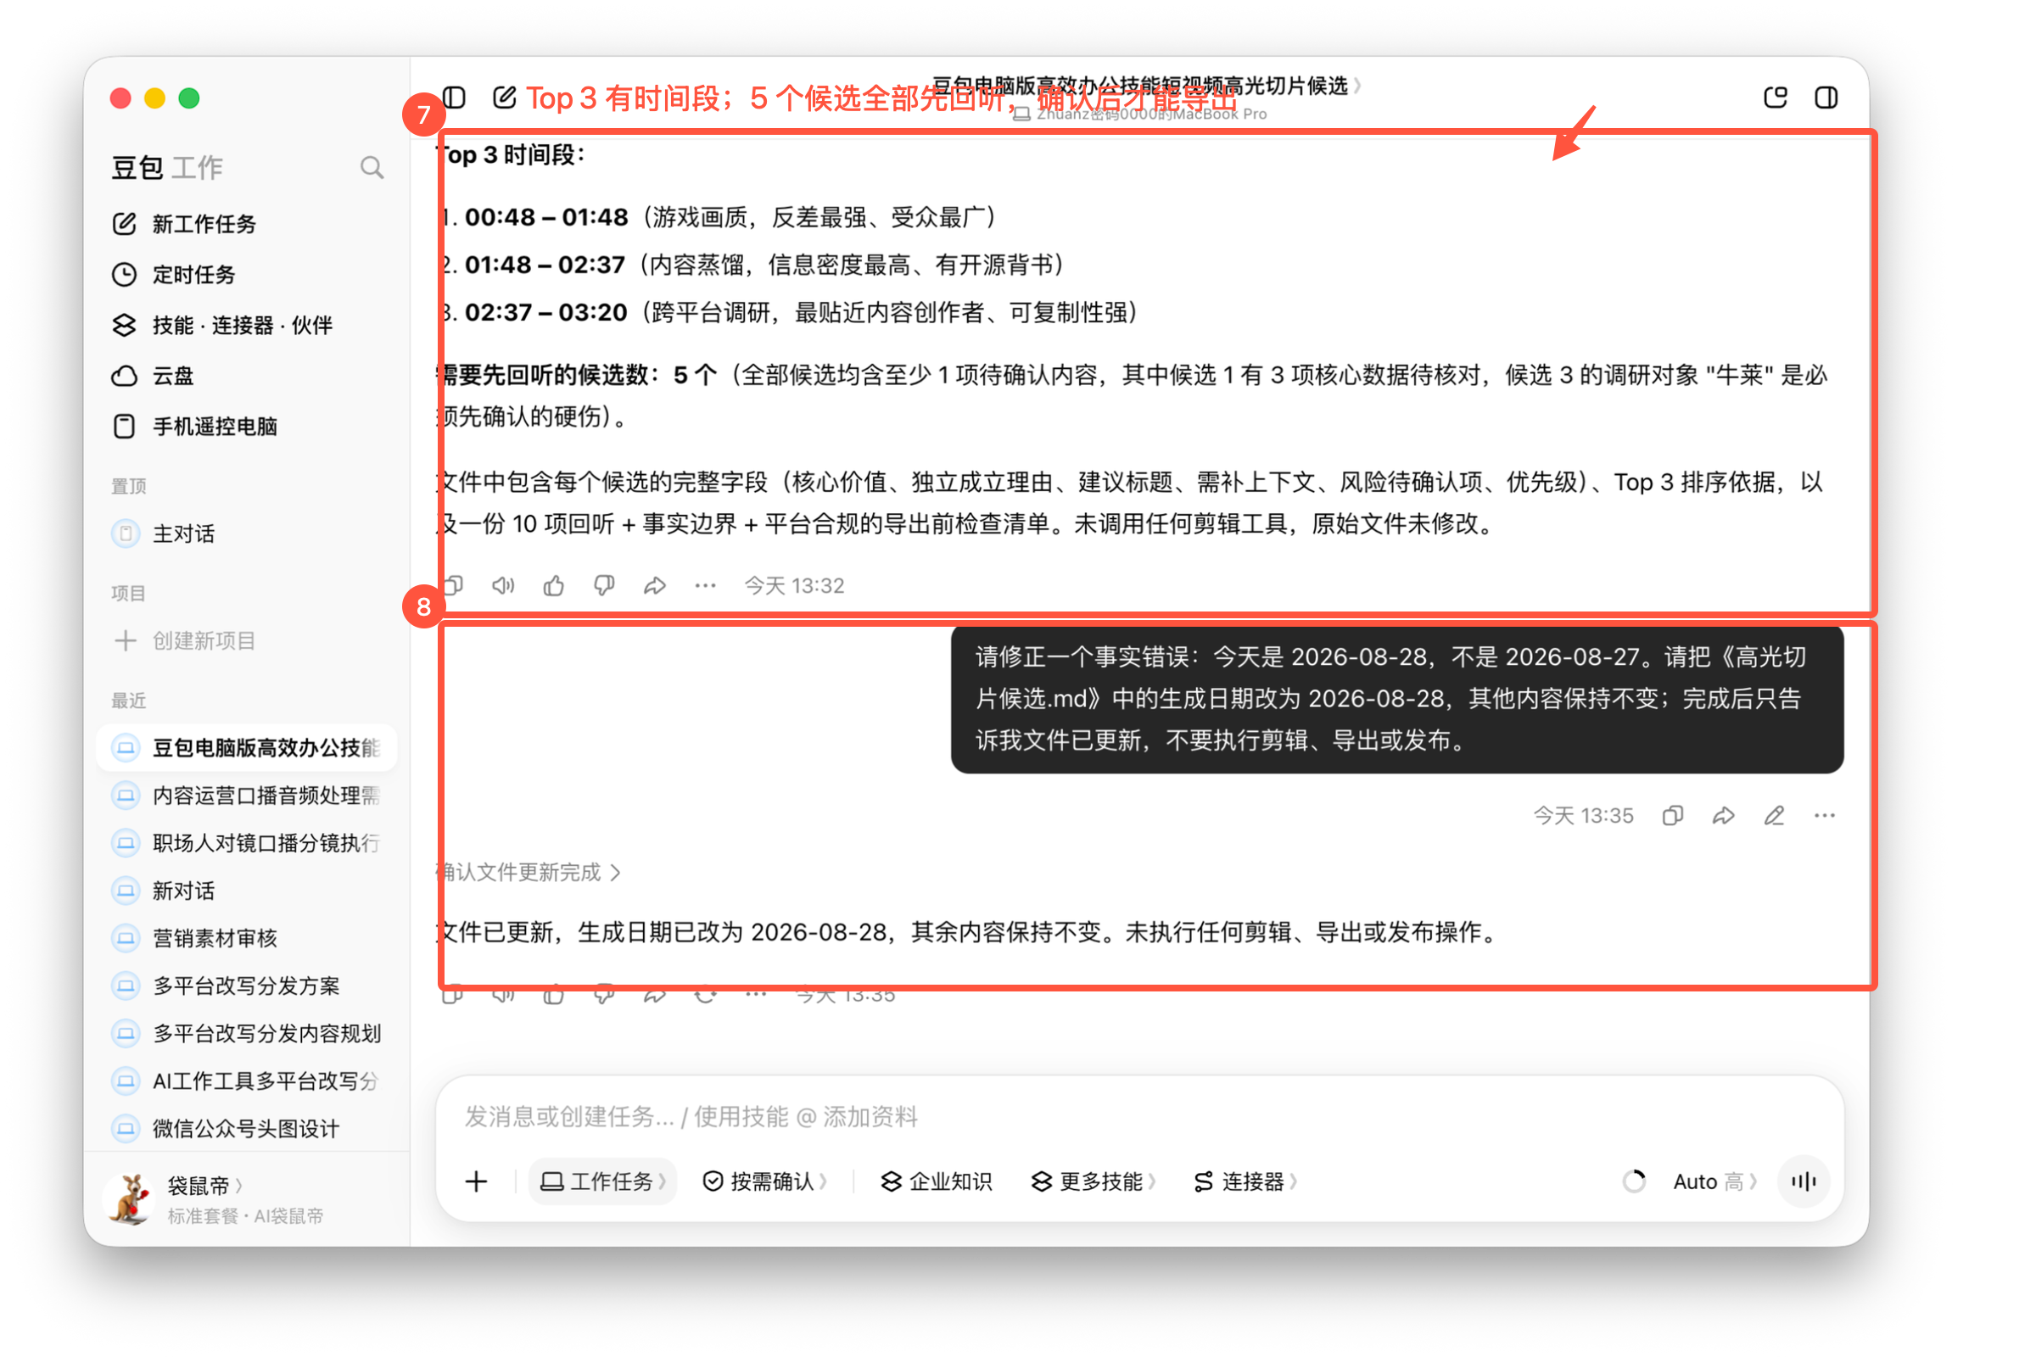Expand 更多技能 menu
Screen dimensions: 2036x1357
pos(1095,1182)
